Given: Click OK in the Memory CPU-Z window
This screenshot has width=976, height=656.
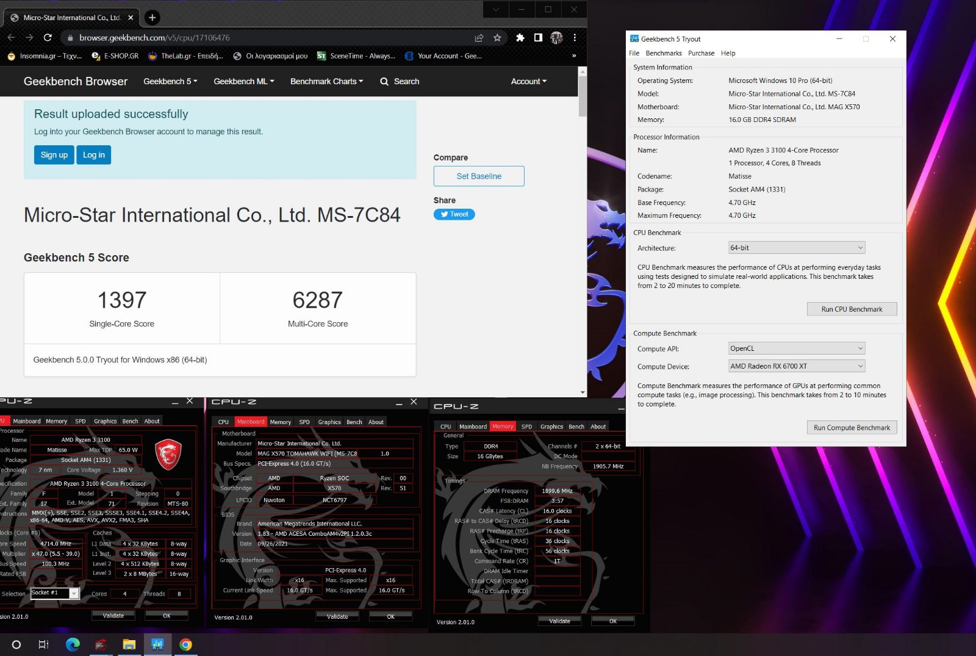Looking at the screenshot, I should tap(613, 621).
